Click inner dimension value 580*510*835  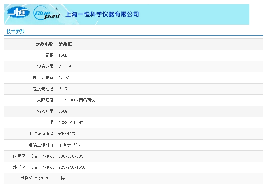(71, 156)
